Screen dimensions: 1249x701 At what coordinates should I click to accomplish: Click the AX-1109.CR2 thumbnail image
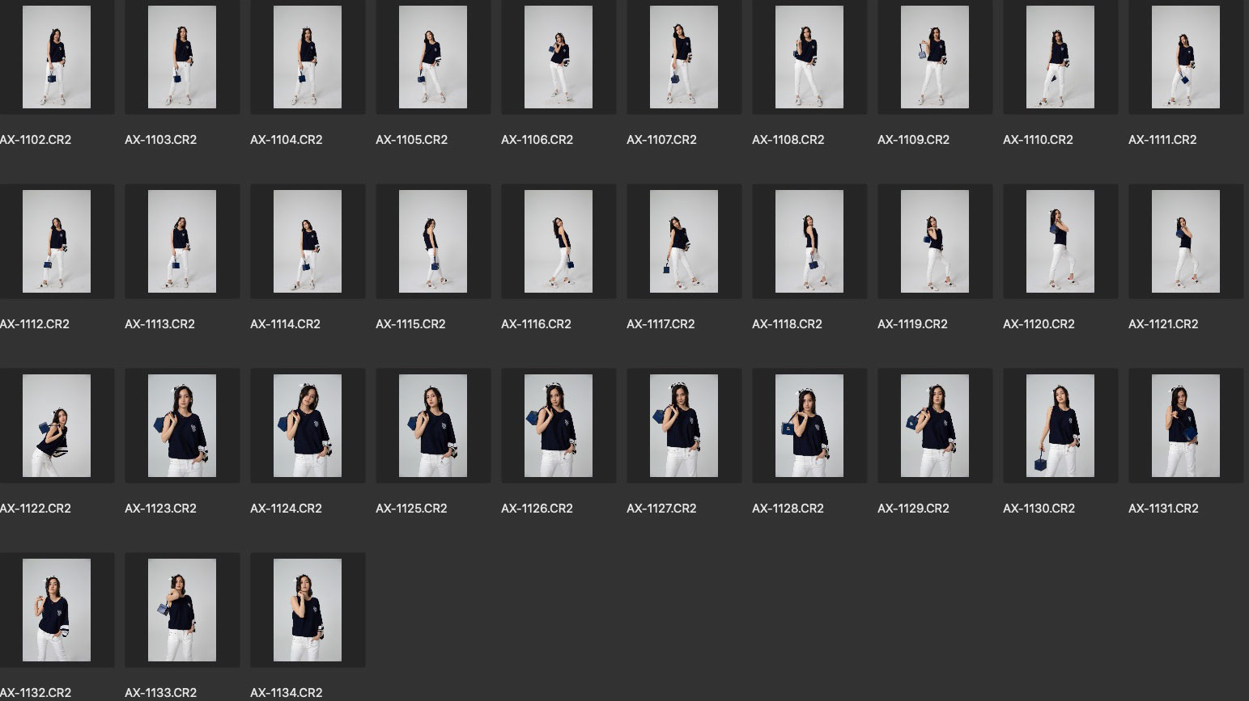click(x=935, y=57)
